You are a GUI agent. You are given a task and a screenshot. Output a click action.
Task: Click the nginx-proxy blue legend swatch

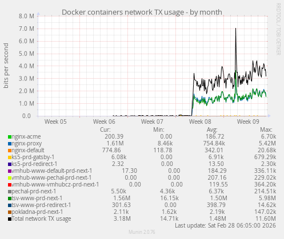point(10,144)
